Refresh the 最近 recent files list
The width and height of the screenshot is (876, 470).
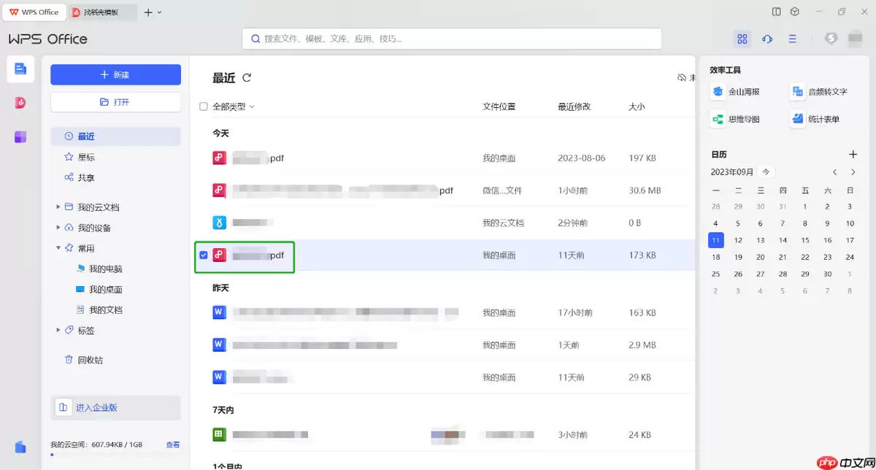[x=247, y=77]
